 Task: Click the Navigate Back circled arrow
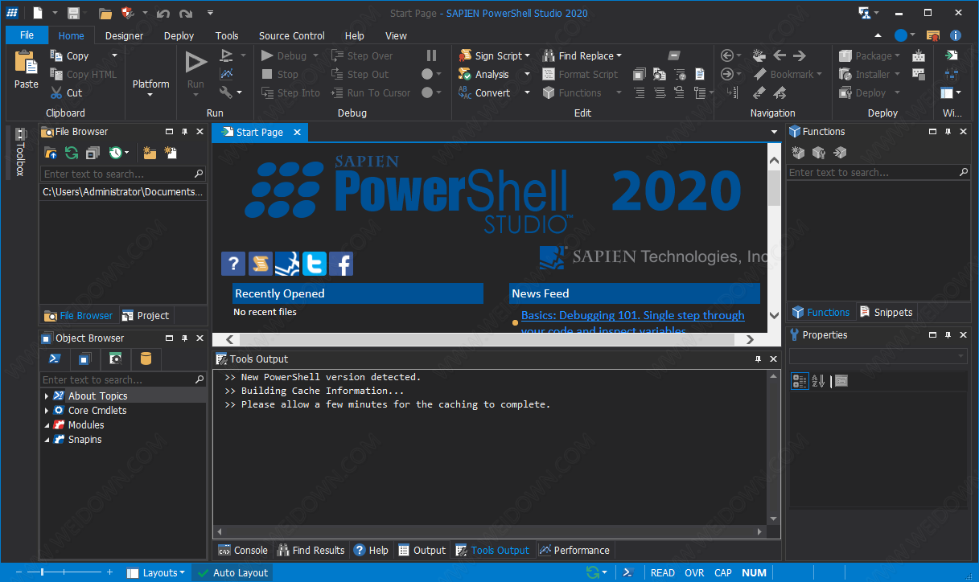(727, 55)
